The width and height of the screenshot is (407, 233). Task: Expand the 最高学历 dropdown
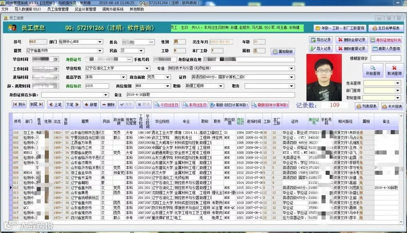(x=123, y=77)
